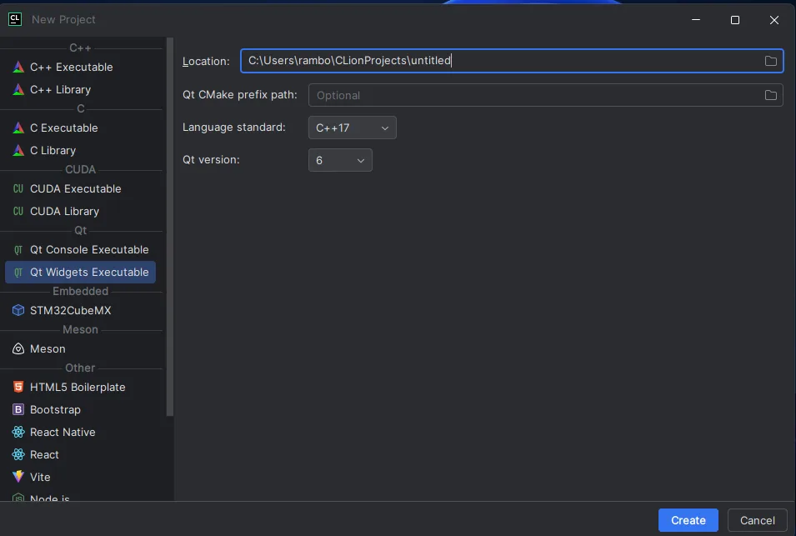Select CUDA Library project type

click(x=80, y=211)
